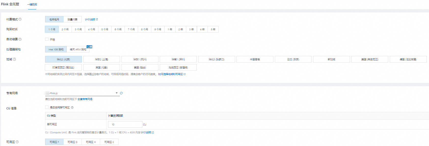This screenshot has width=429, height=146.
Task: Select region 华北3 (张家口)
Action: 217,59
